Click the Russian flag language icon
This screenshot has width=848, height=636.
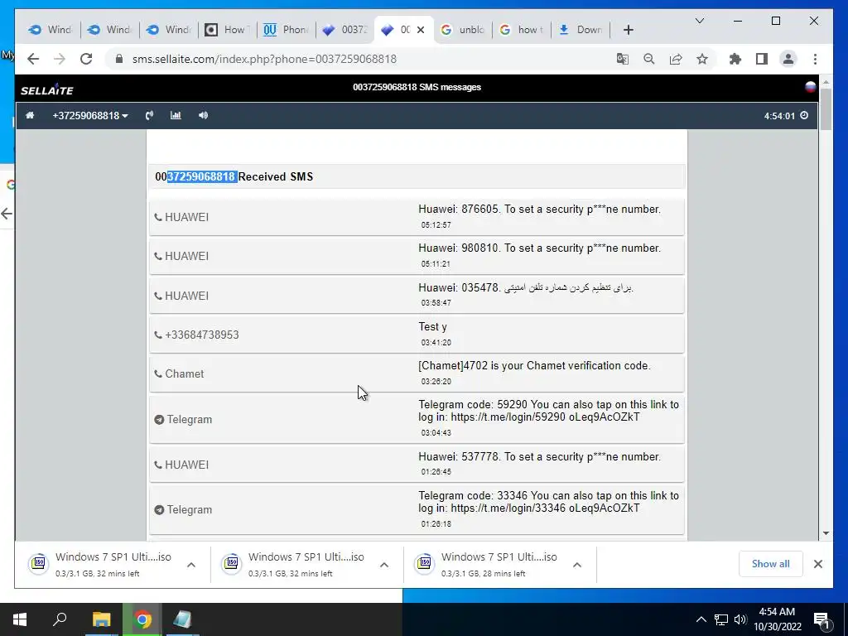(810, 87)
